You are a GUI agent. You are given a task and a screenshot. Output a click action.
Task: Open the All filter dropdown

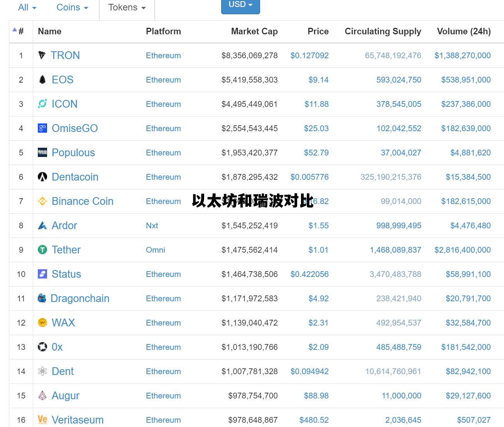(x=27, y=7)
